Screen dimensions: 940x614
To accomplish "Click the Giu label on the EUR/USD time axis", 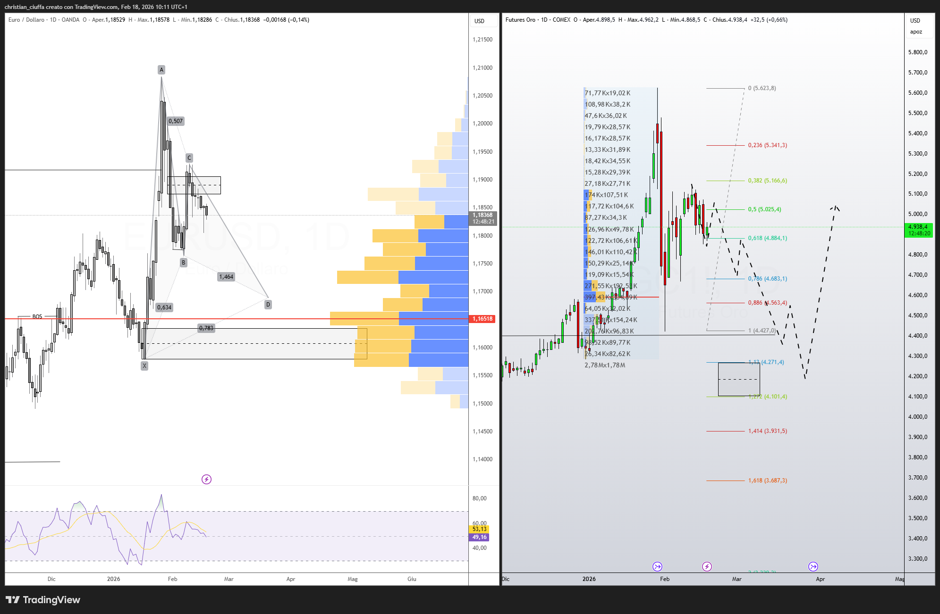I will [412, 579].
